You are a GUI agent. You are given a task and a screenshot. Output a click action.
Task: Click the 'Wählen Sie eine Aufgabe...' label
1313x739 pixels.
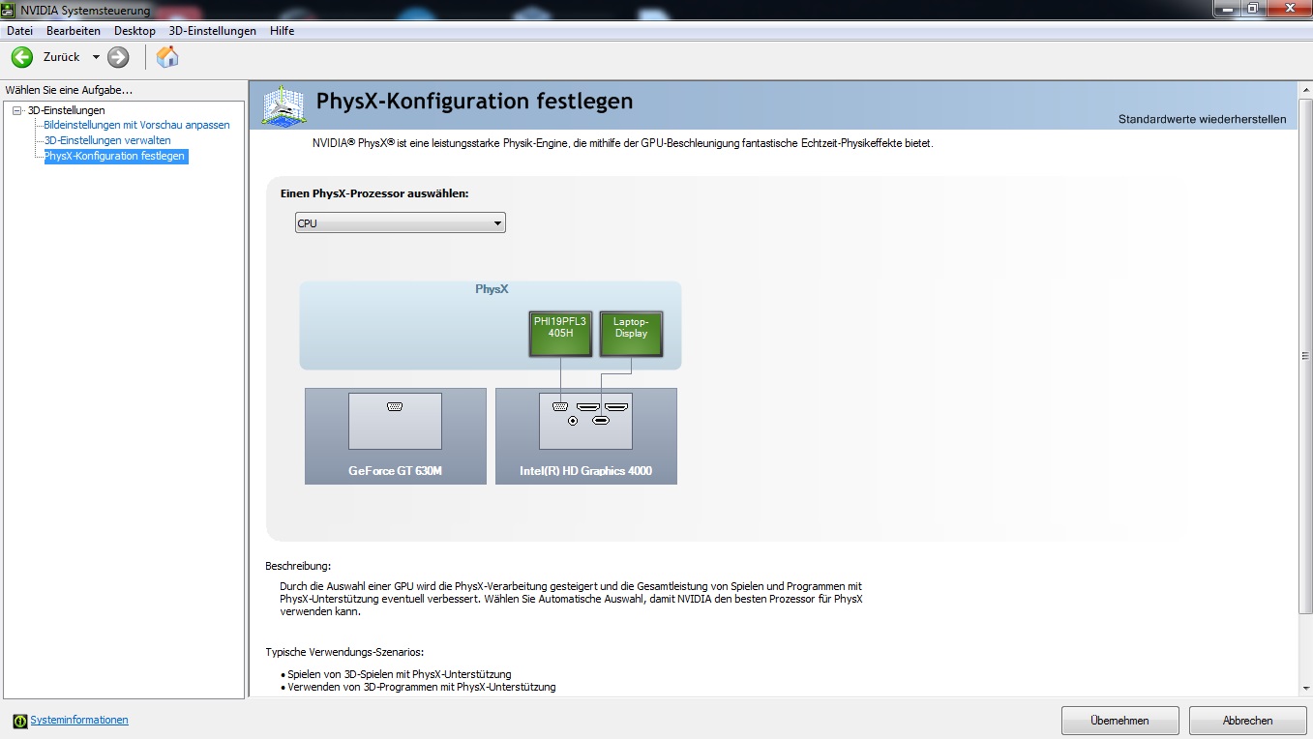(x=69, y=90)
